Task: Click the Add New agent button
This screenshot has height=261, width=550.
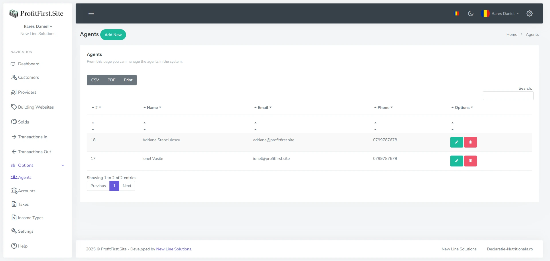Action: (113, 35)
